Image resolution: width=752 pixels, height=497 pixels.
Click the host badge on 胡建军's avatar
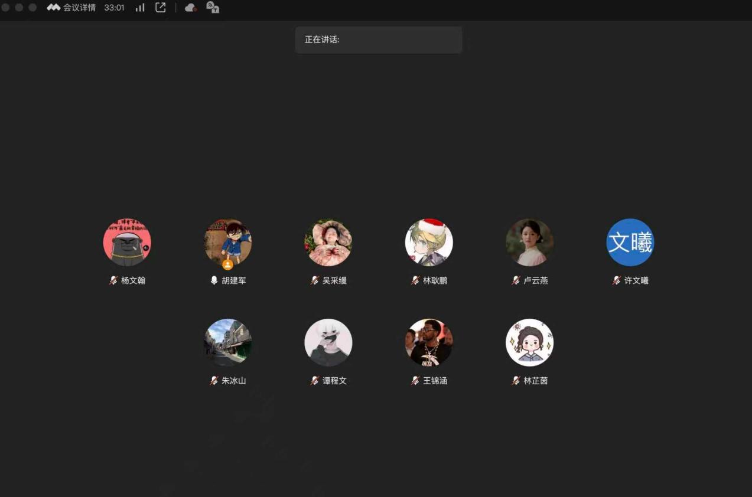(227, 264)
